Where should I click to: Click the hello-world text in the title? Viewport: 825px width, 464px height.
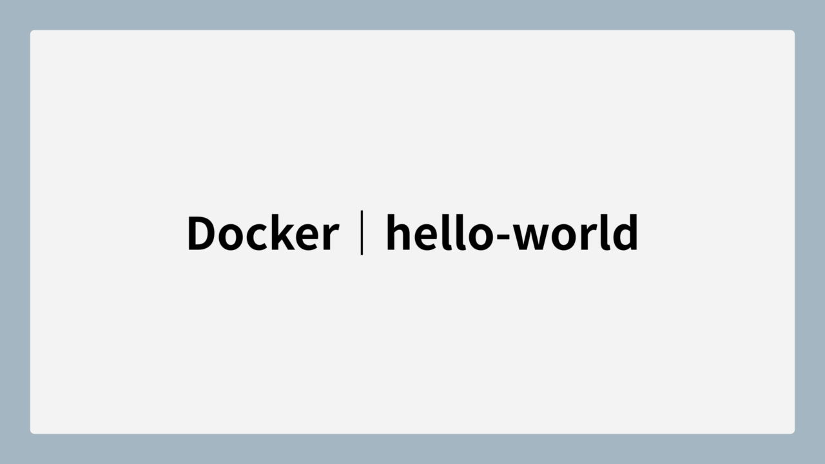512,232
